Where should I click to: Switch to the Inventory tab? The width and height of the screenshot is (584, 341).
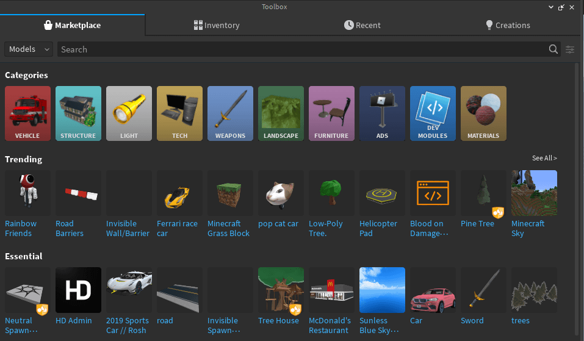(217, 25)
